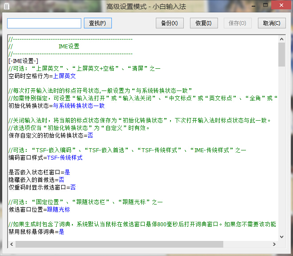Click the 恢复(I) restore button
This screenshot has width=293, height=256.
[204, 23]
